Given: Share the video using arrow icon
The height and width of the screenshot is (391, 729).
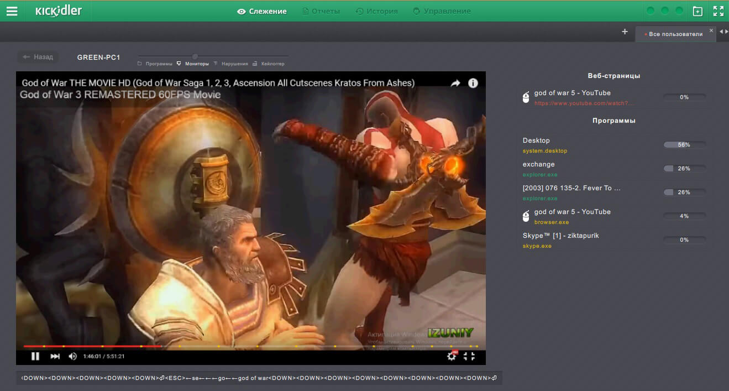Looking at the screenshot, I should point(455,83).
